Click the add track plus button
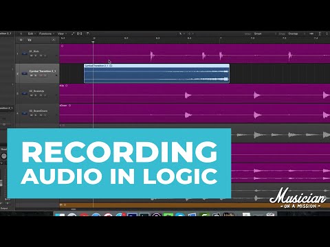330x247 pixels. pos(21,40)
